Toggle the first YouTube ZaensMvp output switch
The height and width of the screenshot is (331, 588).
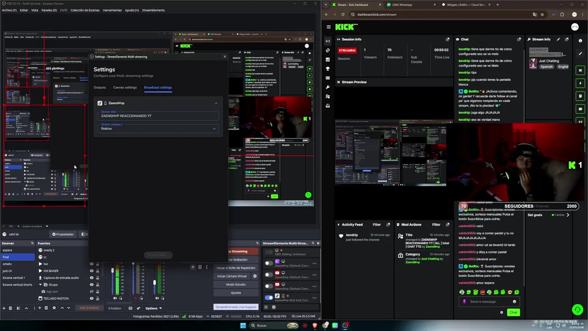pyautogui.click(x=269, y=274)
